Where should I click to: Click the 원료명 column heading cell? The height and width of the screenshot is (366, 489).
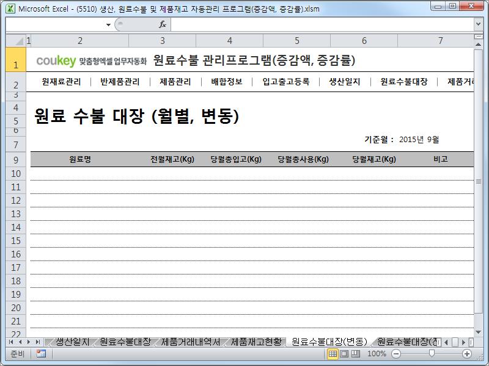click(80, 159)
